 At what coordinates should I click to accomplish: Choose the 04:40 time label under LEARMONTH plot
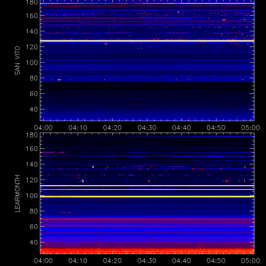[182, 261]
